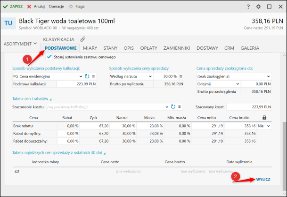Open the CRM tab
The image size is (287, 197).
[x=229, y=48]
